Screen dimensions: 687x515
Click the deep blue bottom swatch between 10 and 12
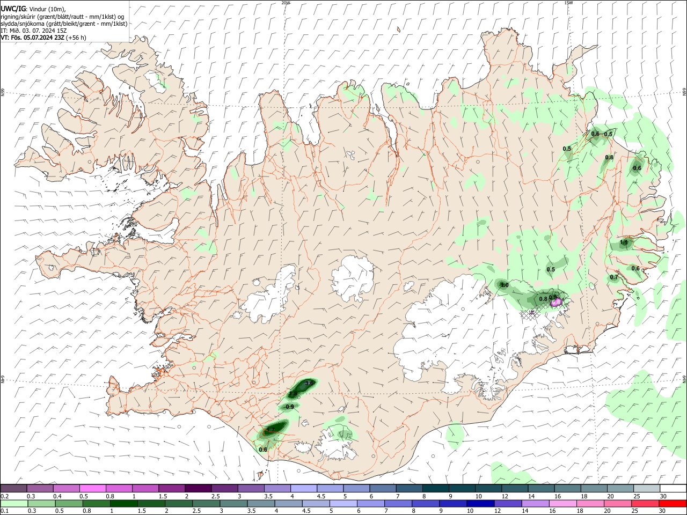pyautogui.click(x=481, y=503)
